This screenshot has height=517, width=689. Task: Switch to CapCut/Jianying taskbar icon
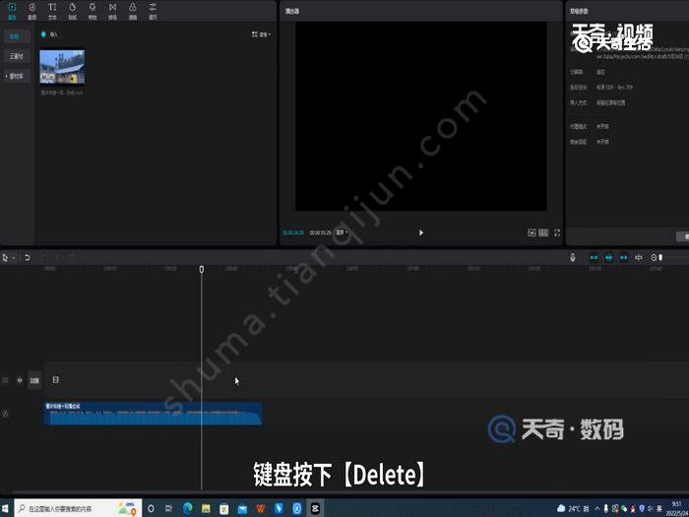pyautogui.click(x=315, y=509)
